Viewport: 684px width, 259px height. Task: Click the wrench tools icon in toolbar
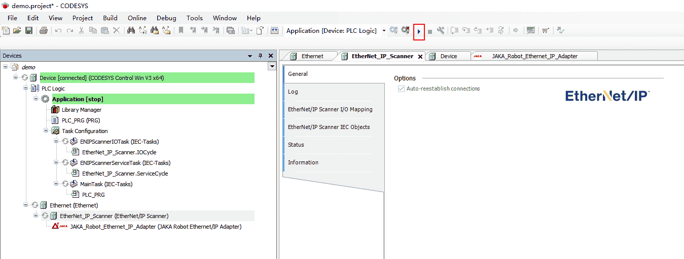point(441,31)
